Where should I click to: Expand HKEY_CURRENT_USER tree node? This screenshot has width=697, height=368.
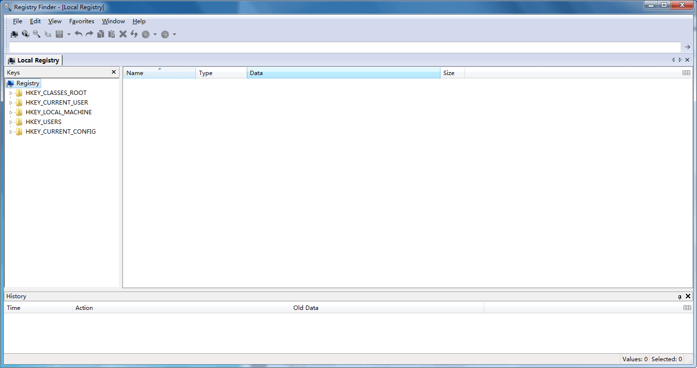(x=11, y=103)
